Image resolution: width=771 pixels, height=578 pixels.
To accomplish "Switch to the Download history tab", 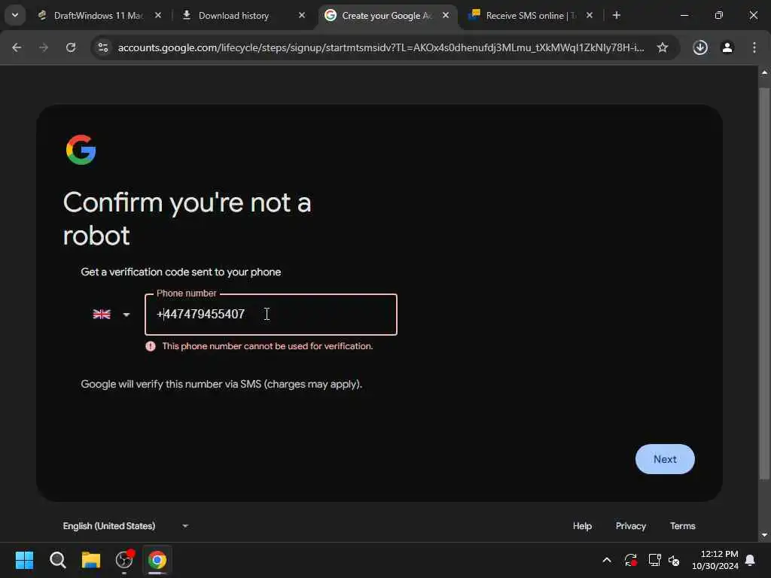I will pyautogui.click(x=233, y=16).
